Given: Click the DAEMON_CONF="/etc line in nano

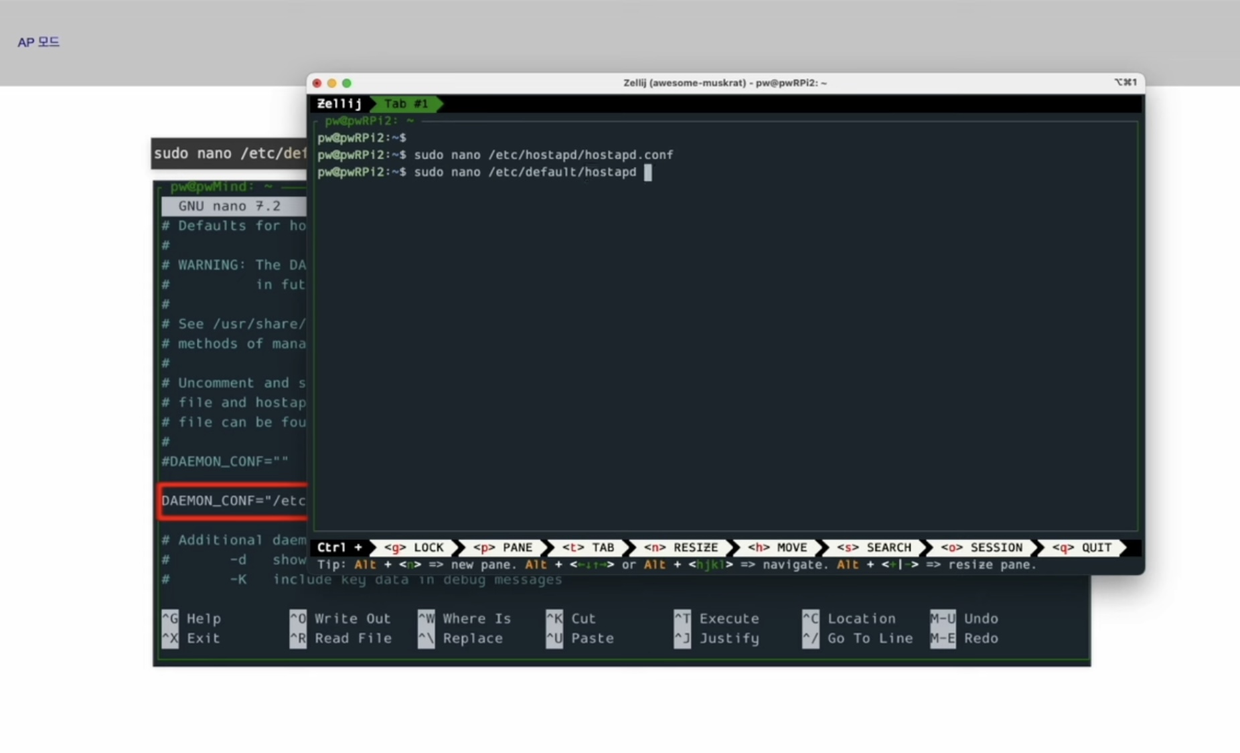Looking at the screenshot, I should pos(233,501).
